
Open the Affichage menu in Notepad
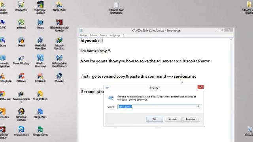[x=115, y=35]
